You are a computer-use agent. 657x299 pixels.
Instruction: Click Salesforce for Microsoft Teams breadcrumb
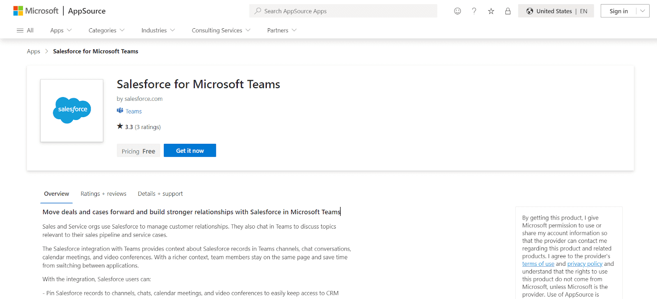pyautogui.click(x=96, y=51)
